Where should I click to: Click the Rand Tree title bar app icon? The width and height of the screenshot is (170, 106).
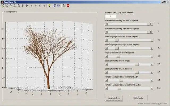point(2,2)
